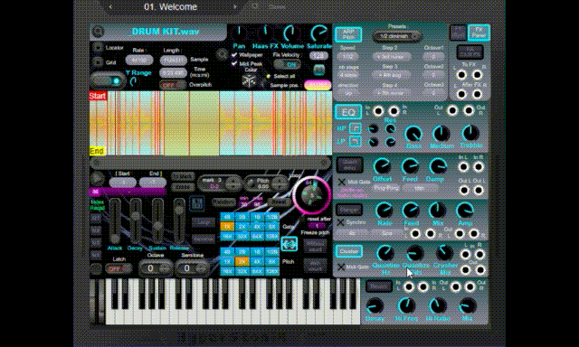579x347 pixels.
Task: Select the Select all radio button
Action: [269, 76]
